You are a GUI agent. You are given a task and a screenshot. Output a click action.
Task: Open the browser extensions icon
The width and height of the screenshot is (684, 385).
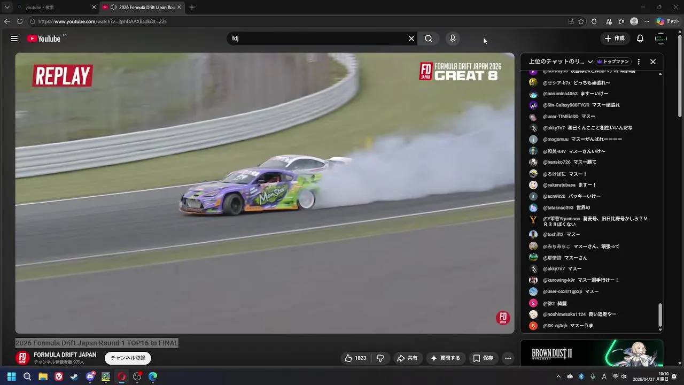tap(594, 21)
